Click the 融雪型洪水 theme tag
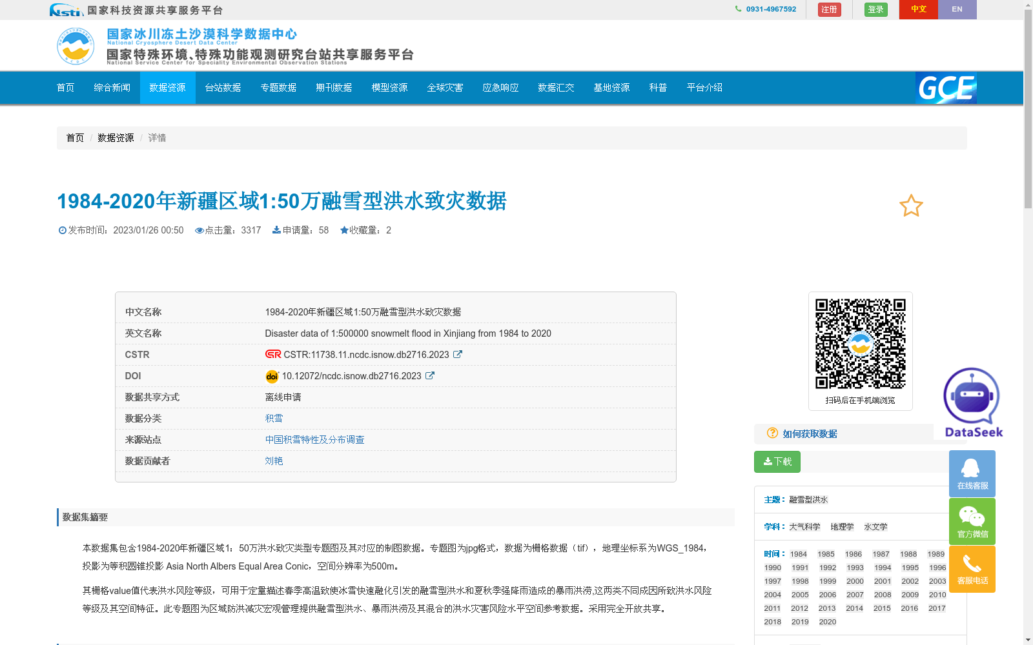The width and height of the screenshot is (1033, 645). pyautogui.click(x=808, y=500)
